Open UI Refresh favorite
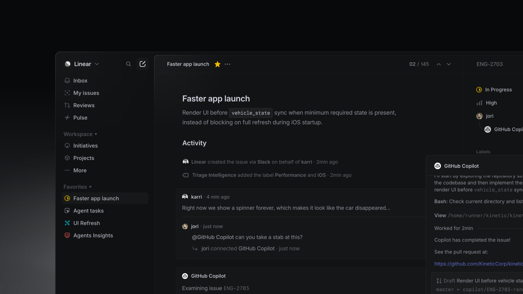Viewport: 523px width, 294px height. 105,223
